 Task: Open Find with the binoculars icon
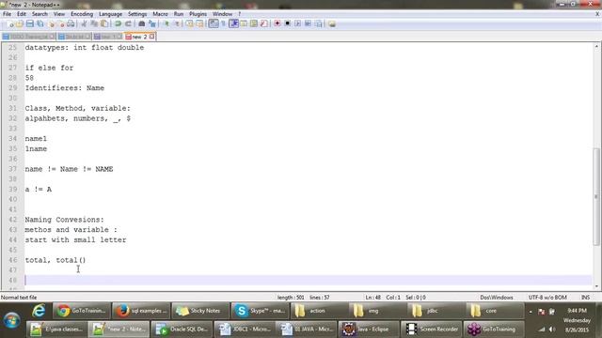click(142, 23)
